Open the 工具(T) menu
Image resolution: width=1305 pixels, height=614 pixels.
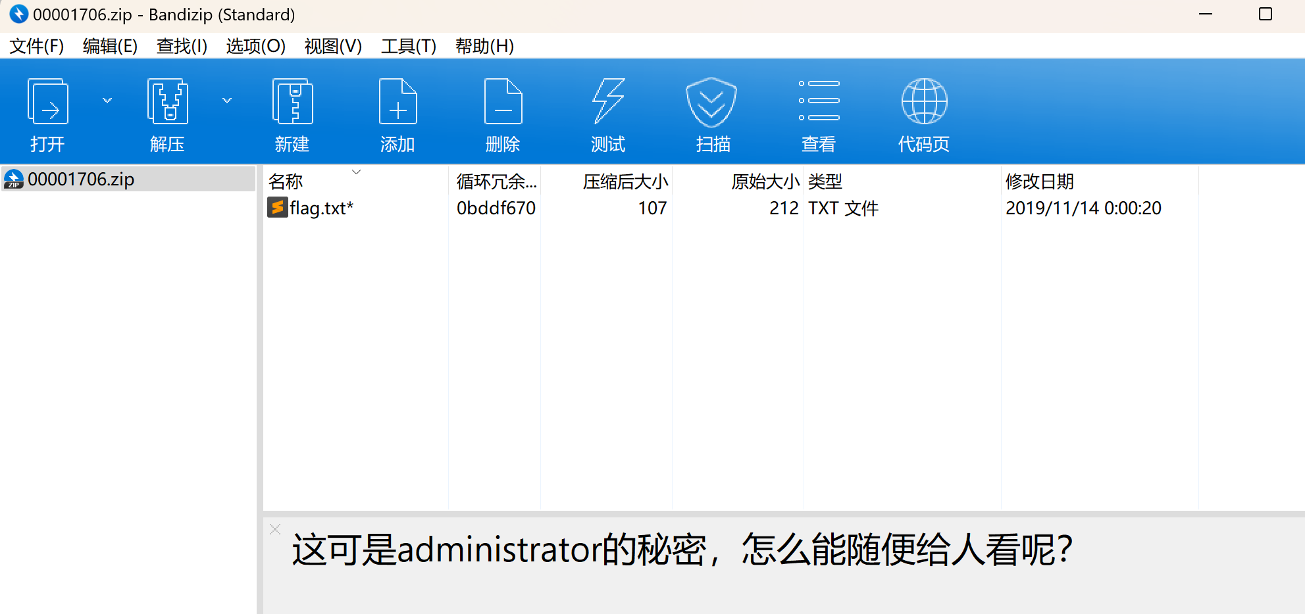click(x=408, y=46)
